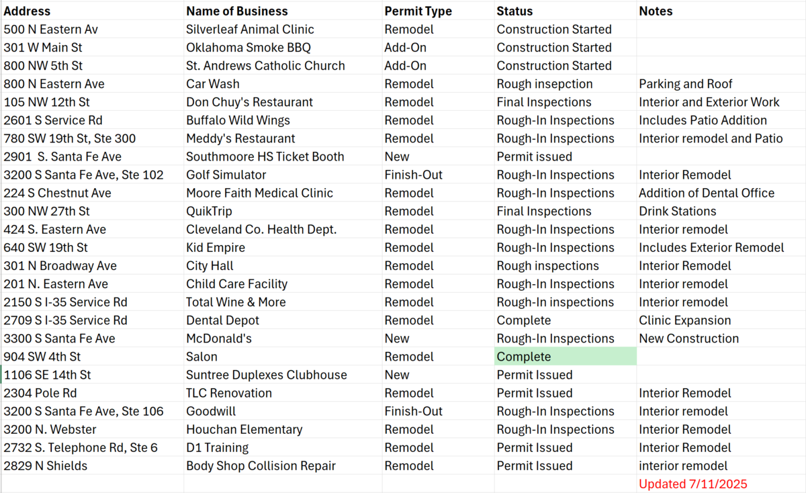The width and height of the screenshot is (806, 493).
Task: Select the Car Wash business cell
Action: point(283,84)
